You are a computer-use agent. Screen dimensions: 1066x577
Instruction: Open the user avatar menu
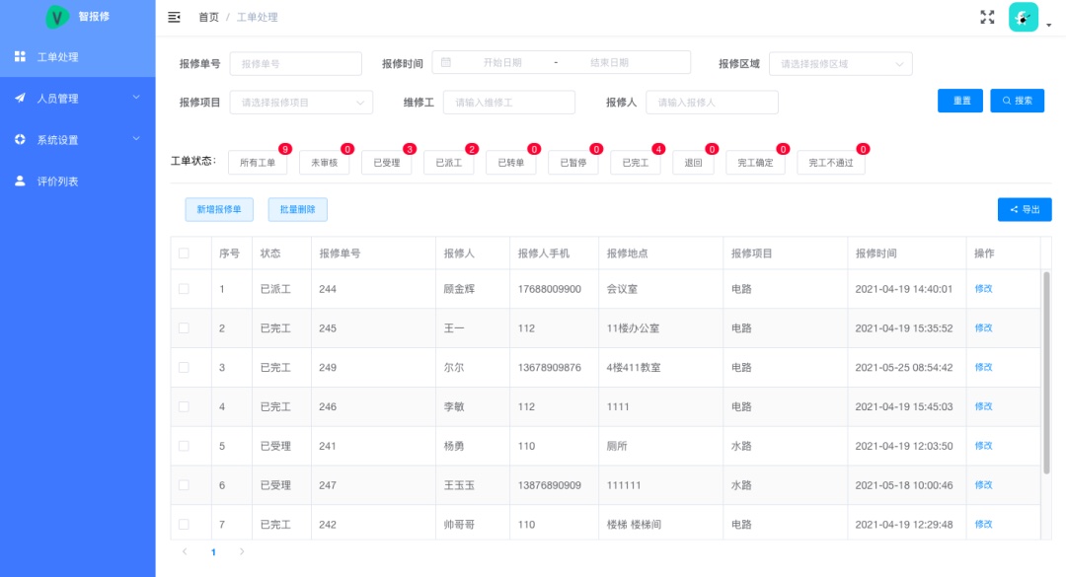tap(1024, 17)
